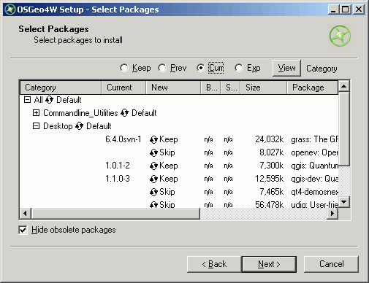Click the grass package description text
The width and height of the screenshot is (369, 283).
[315, 139]
